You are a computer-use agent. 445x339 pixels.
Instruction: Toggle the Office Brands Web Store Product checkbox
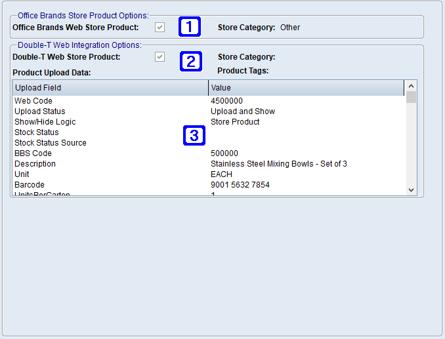[x=159, y=28]
